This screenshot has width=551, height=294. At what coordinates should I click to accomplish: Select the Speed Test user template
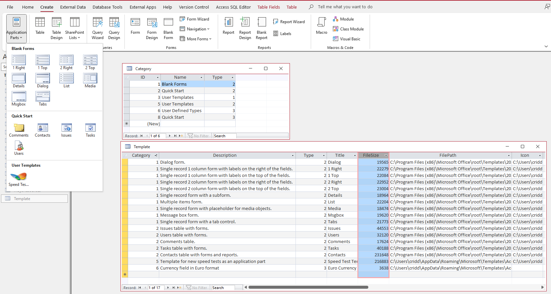pos(19,179)
